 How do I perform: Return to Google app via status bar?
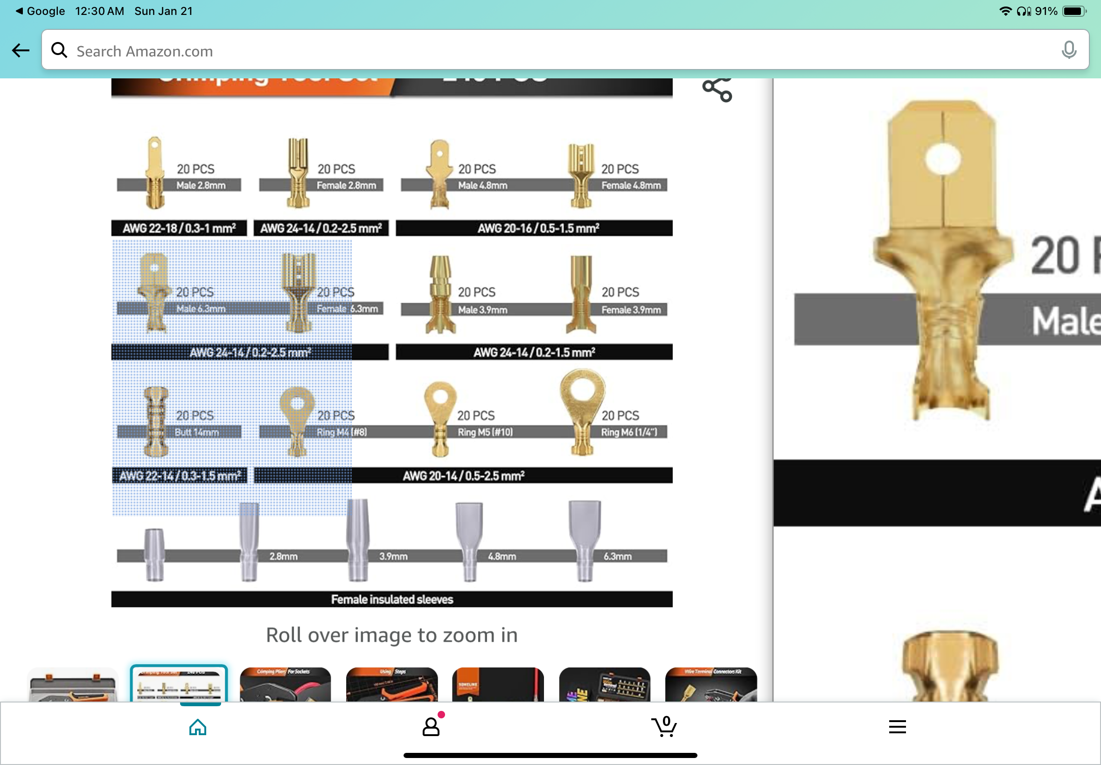40,11
